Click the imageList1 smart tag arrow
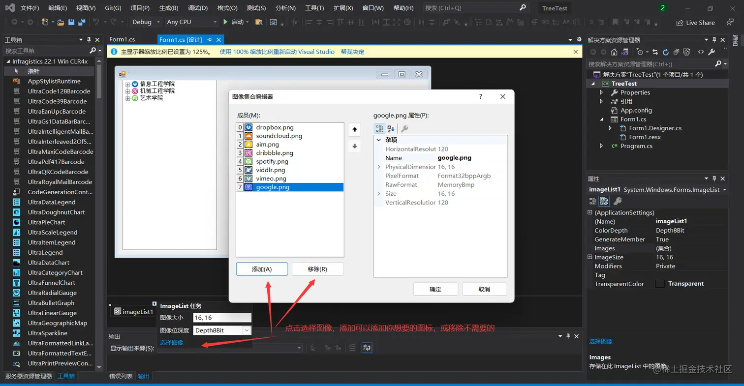 (155, 304)
